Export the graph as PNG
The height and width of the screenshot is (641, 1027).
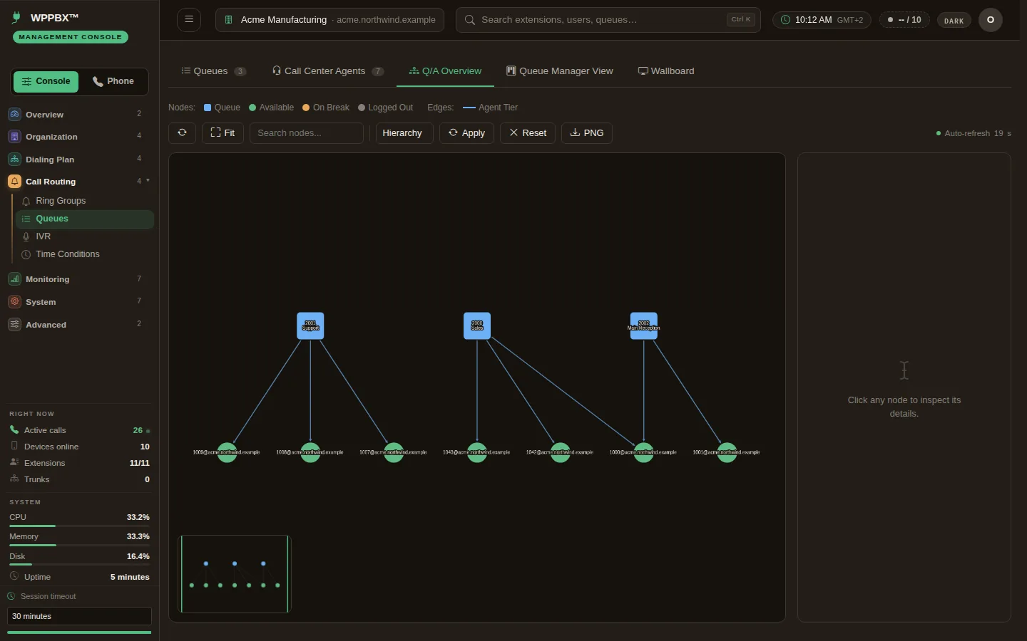[x=587, y=133]
